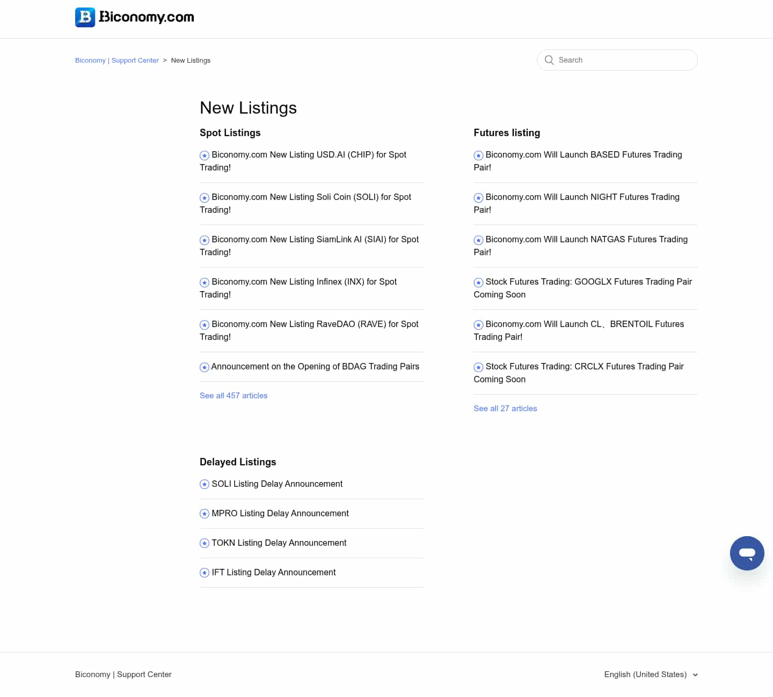This screenshot has width=773, height=697.
Task: Open footer Biconomy | Support Center link
Action: pos(123,674)
